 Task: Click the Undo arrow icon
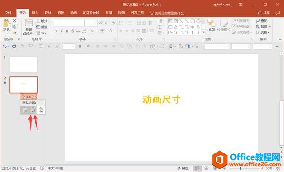[4, 46]
